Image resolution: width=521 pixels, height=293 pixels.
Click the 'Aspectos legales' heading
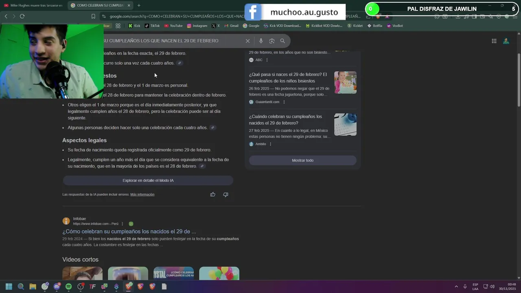(84, 140)
